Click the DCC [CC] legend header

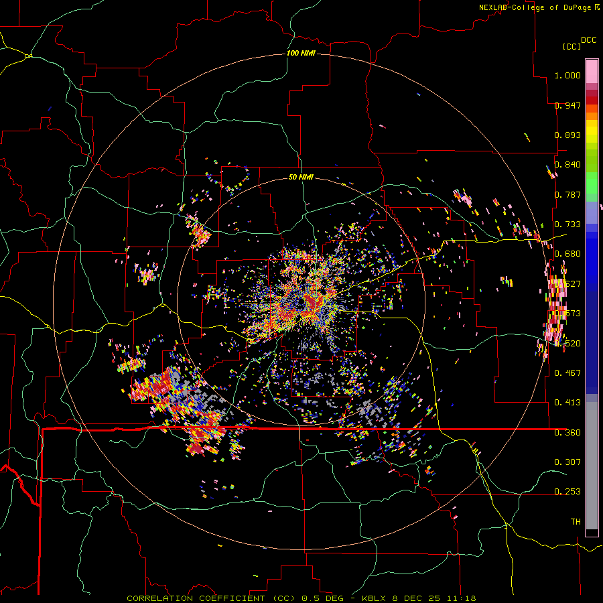click(580, 43)
